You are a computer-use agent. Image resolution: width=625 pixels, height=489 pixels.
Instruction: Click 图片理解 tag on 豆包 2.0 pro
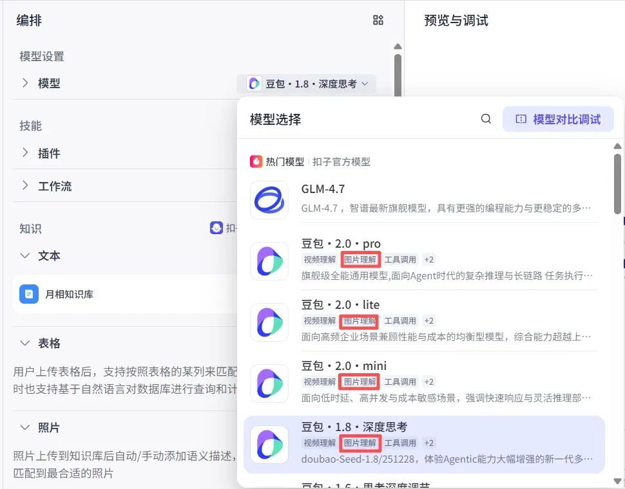(360, 259)
